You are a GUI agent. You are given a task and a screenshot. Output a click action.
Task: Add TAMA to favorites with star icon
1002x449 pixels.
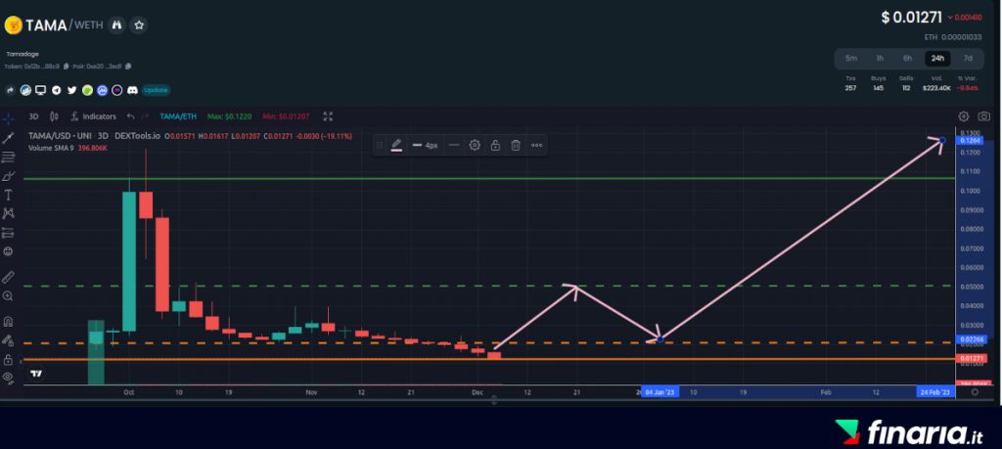click(140, 24)
